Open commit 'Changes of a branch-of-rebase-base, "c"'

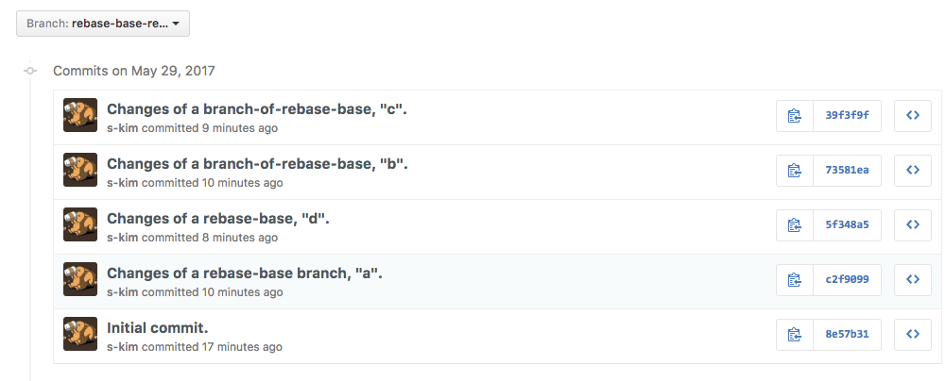pyautogui.click(x=256, y=109)
